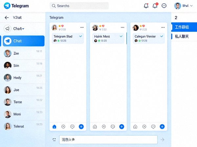Click the Bhat profile avatar
The image size is (197, 147).
pyautogui.click(x=178, y=6)
